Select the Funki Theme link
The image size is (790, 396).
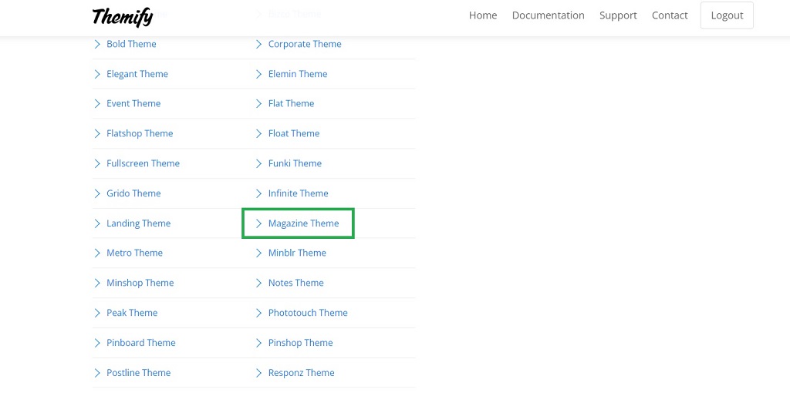click(x=295, y=163)
